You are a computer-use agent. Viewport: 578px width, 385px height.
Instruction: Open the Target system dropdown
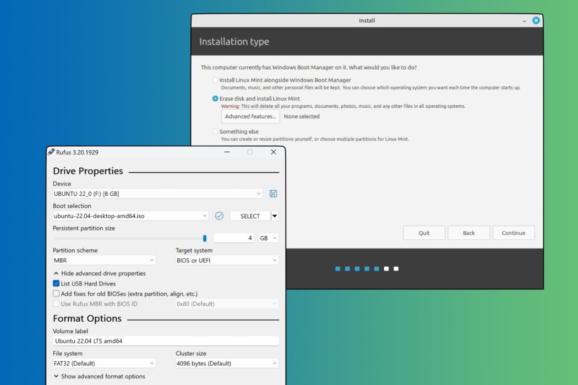227,260
